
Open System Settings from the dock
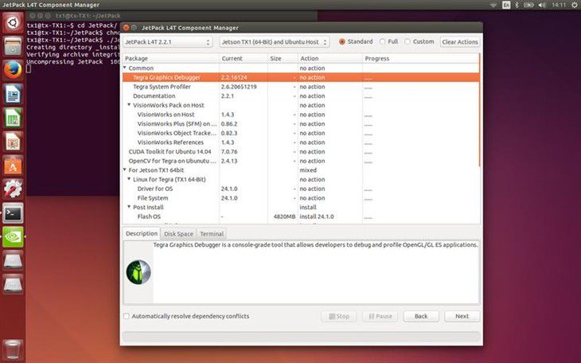tap(13, 189)
